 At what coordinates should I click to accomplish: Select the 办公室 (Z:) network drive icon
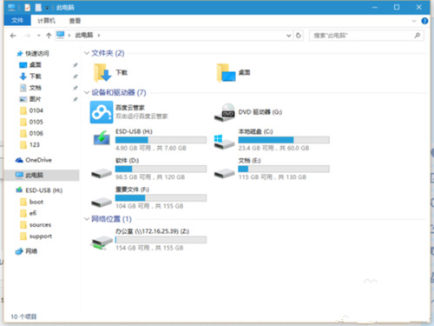tap(102, 243)
